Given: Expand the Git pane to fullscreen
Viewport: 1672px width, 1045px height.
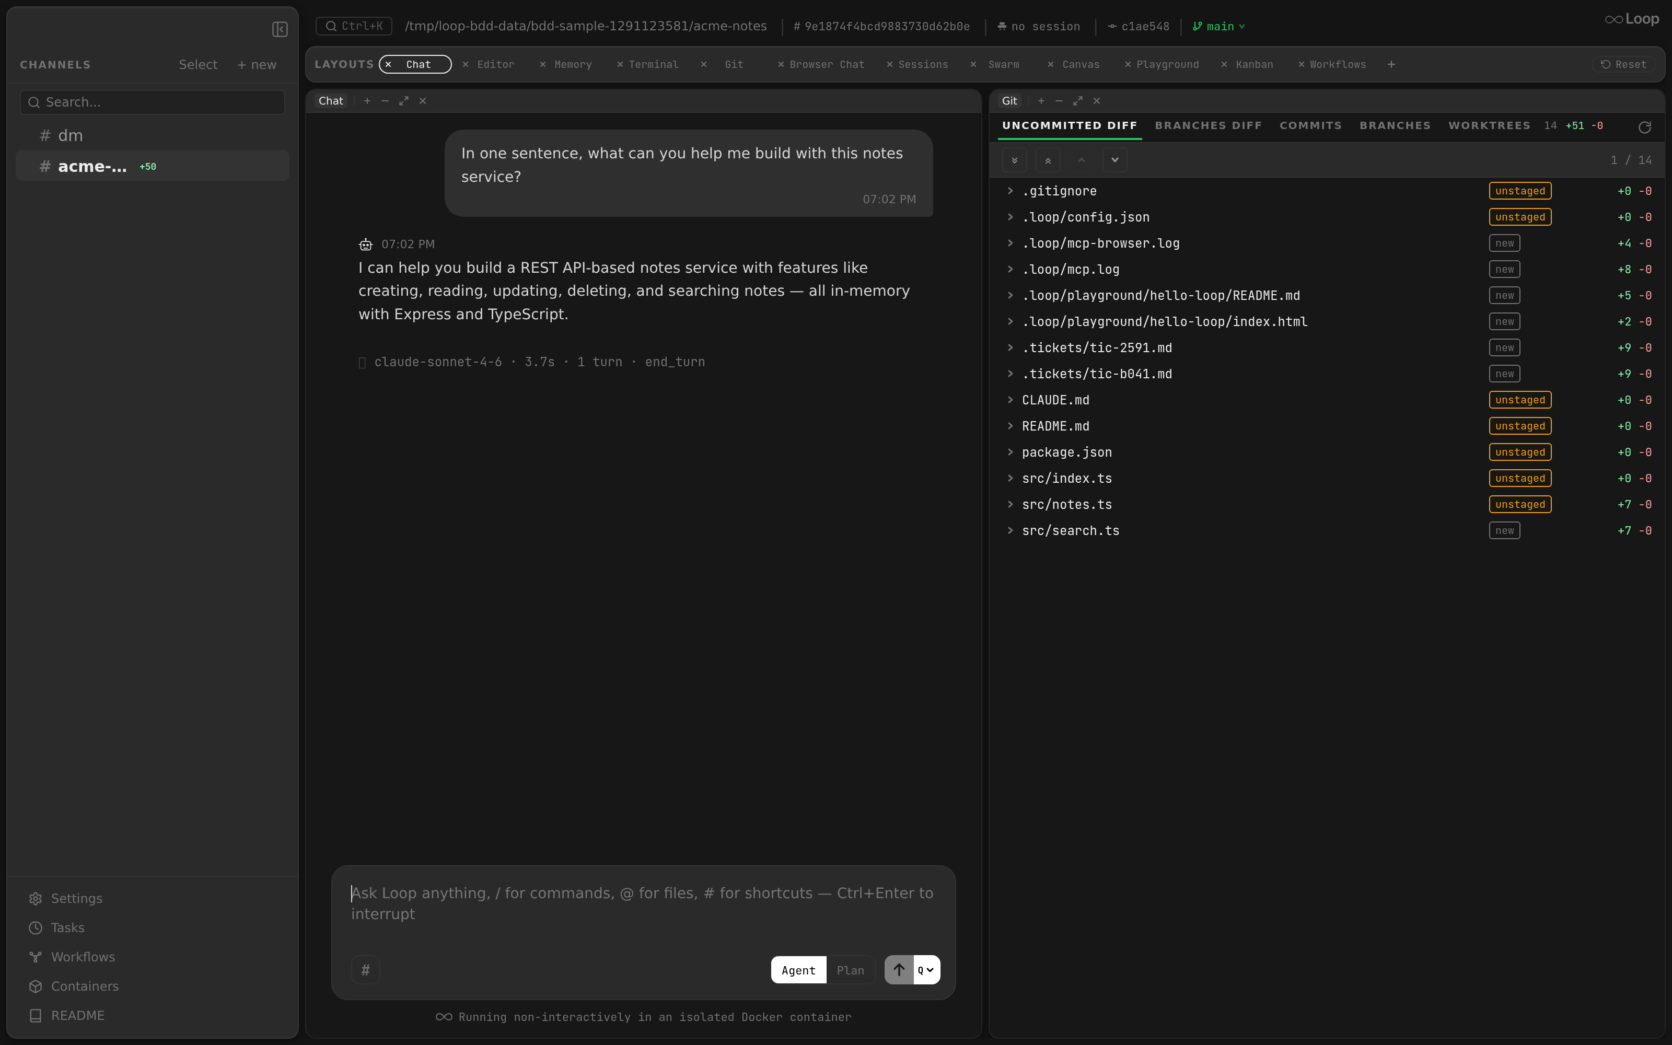Looking at the screenshot, I should pos(1077,101).
